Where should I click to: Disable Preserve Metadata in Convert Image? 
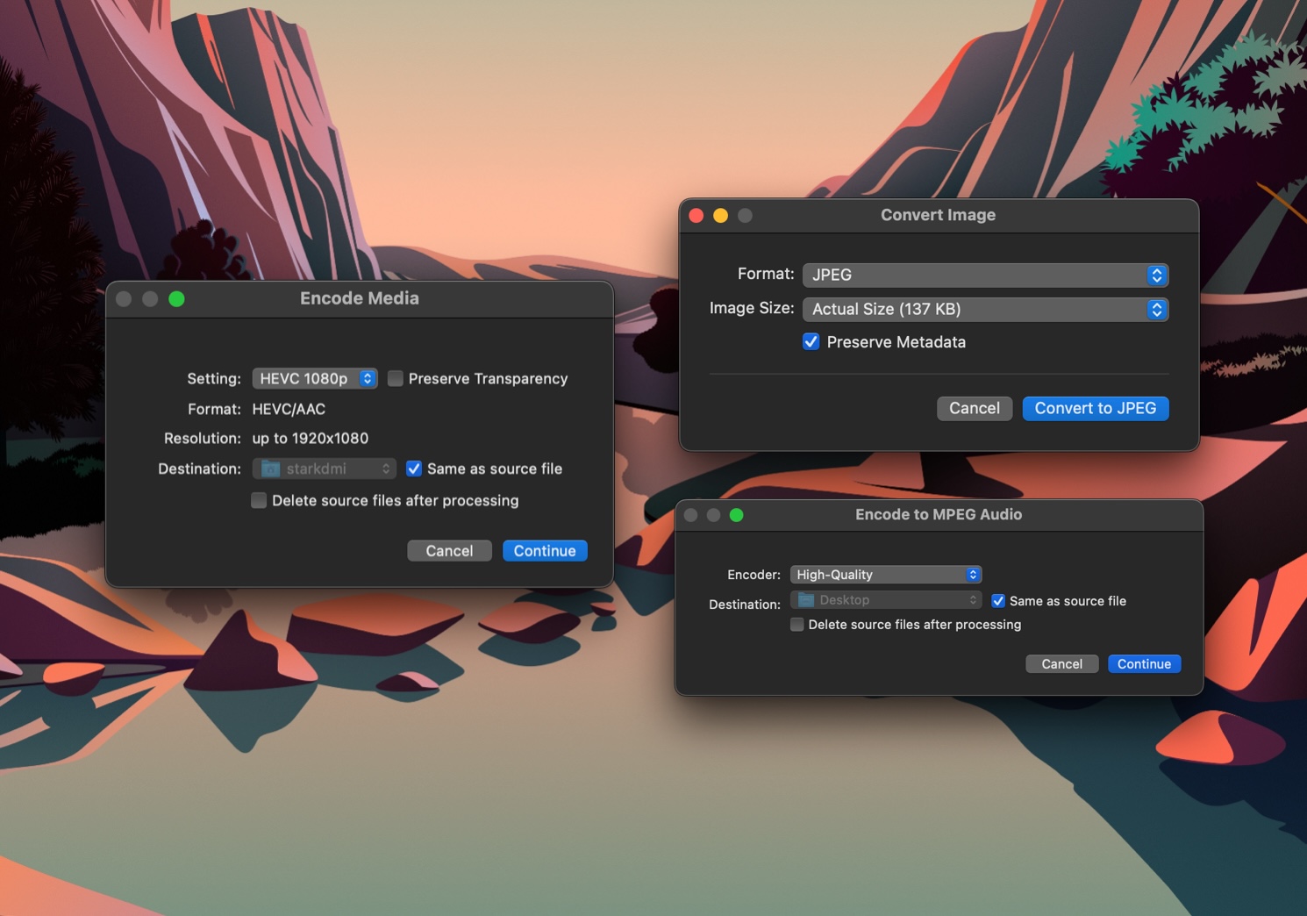(x=811, y=341)
